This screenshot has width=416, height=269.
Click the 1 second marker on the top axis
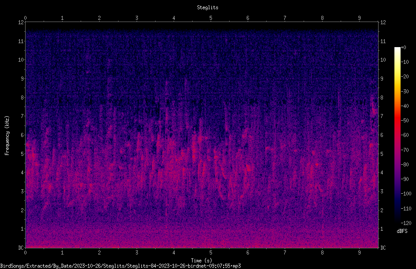[x=62, y=18]
